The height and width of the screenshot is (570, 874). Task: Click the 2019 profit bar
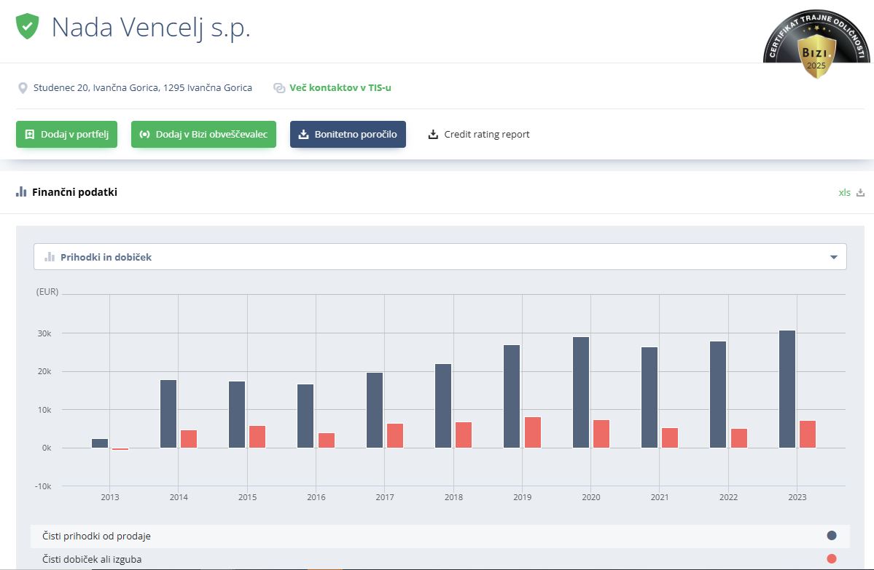click(533, 432)
